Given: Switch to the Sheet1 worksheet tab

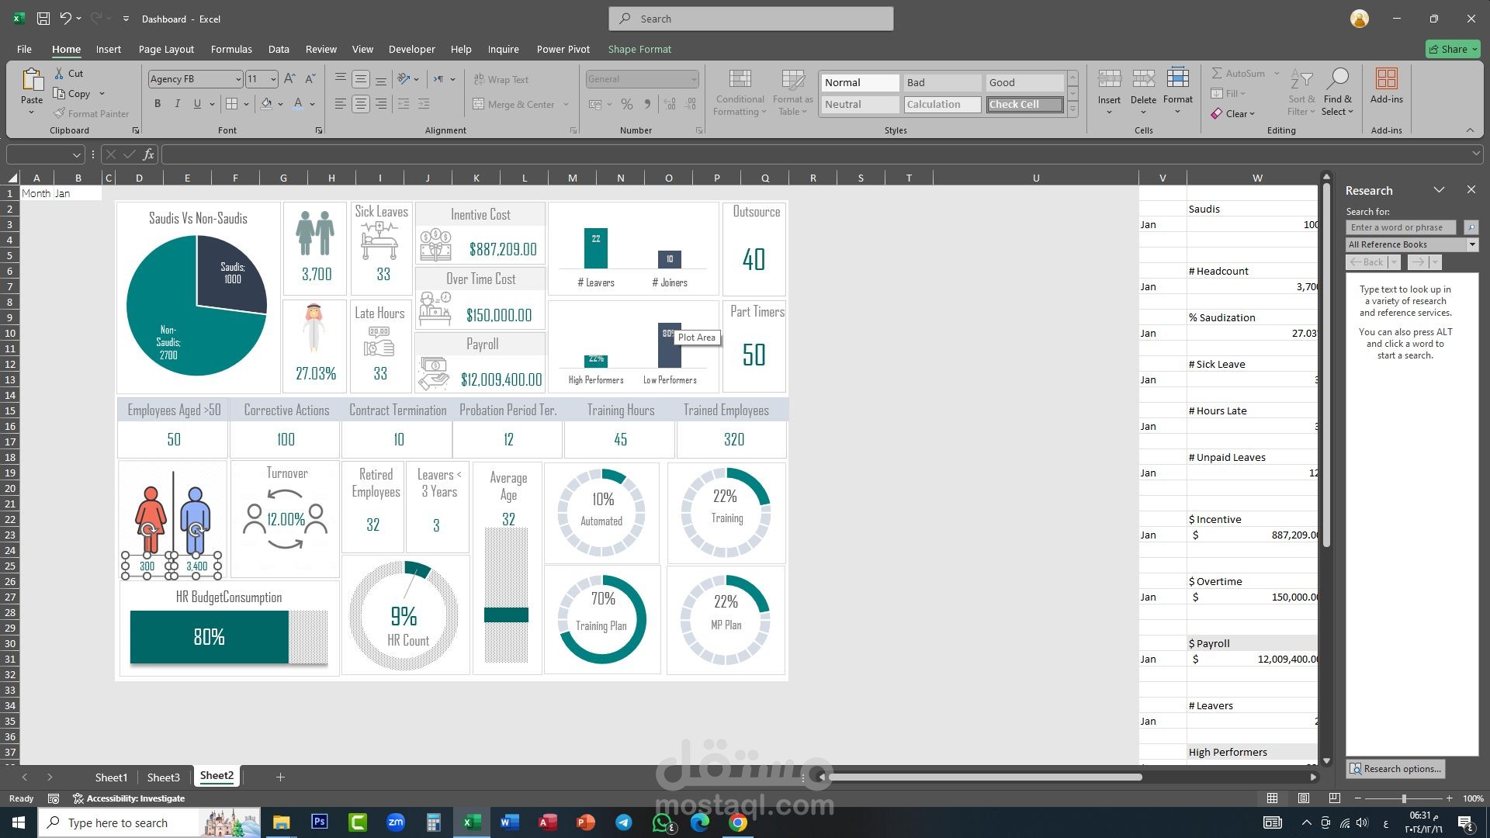Looking at the screenshot, I should (x=111, y=777).
